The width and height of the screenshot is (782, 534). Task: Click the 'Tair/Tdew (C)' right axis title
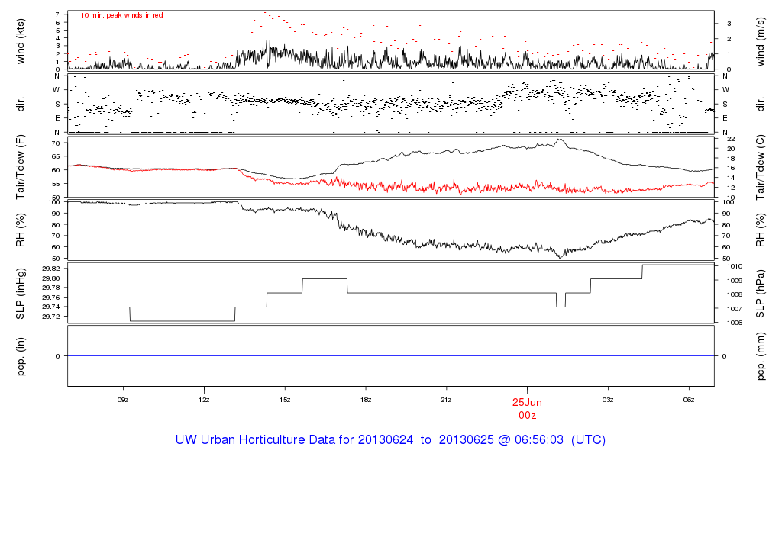click(761, 167)
